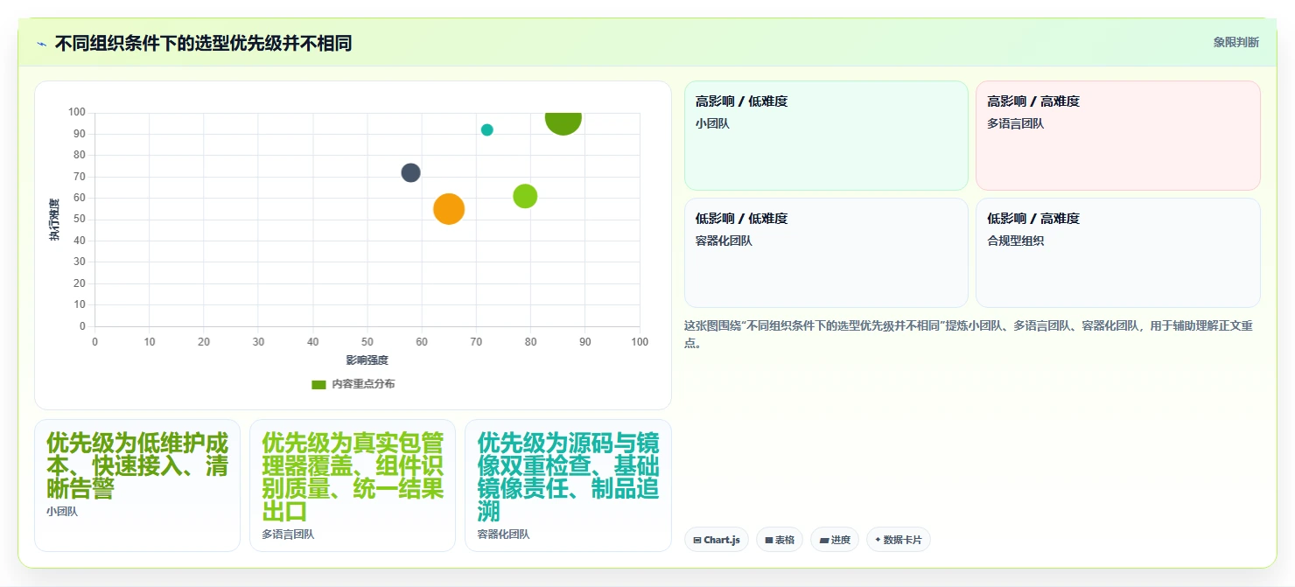Click 多语言团队 text in pink quadrant card
The image size is (1295, 587).
coord(1016,123)
